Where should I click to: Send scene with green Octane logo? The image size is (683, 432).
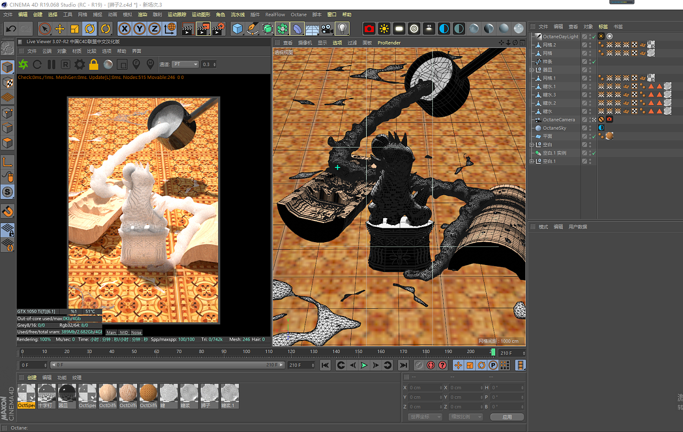click(23, 65)
